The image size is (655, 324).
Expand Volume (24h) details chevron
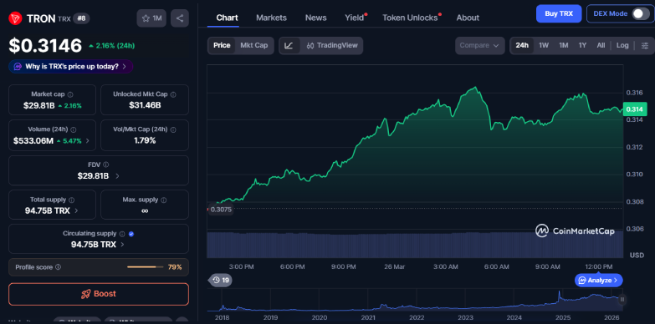point(87,141)
